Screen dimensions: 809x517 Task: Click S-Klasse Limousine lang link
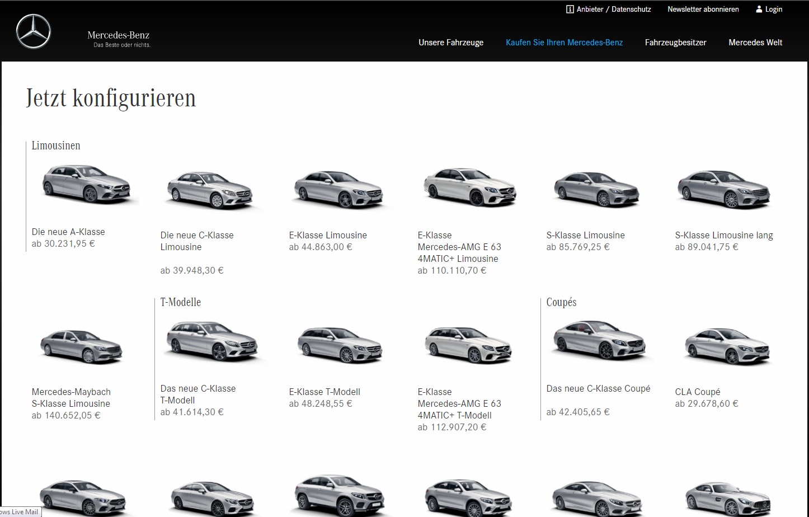tap(723, 235)
